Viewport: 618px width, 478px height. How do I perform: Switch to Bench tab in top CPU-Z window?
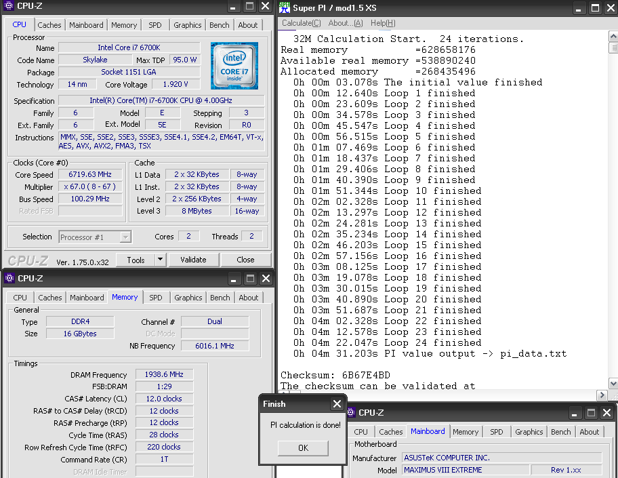point(219,25)
